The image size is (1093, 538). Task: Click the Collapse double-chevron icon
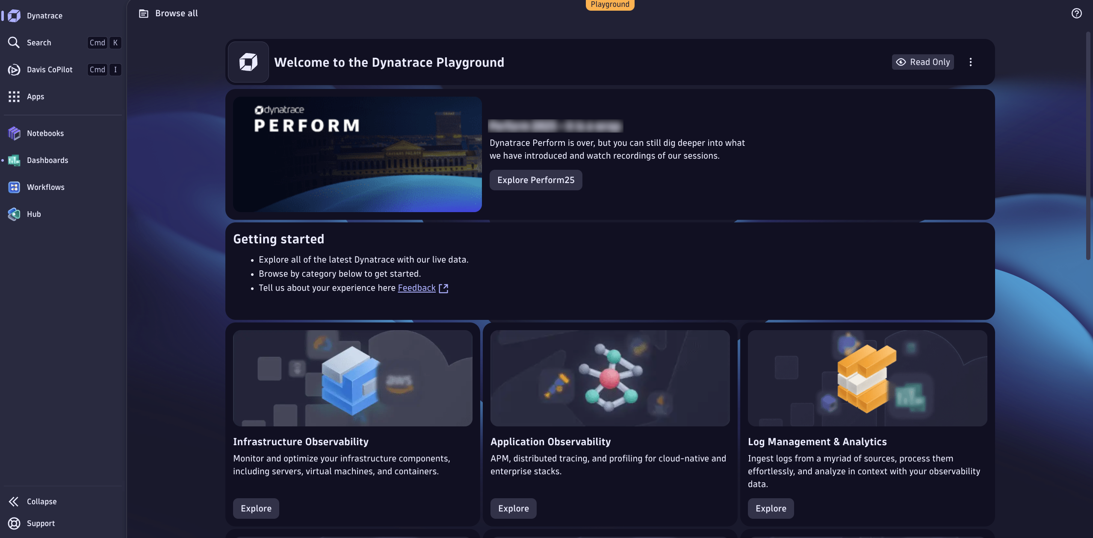(x=14, y=502)
